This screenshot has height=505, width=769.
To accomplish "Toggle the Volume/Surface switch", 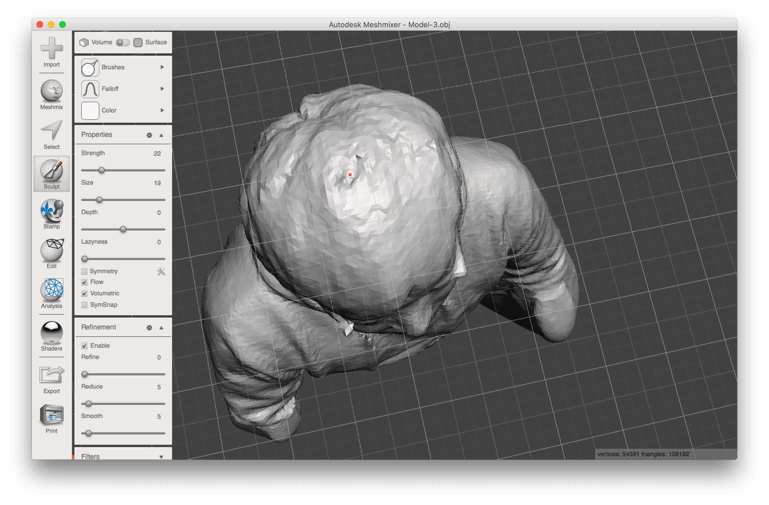I will point(122,42).
